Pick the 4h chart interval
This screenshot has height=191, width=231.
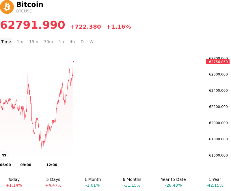click(72, 42)
